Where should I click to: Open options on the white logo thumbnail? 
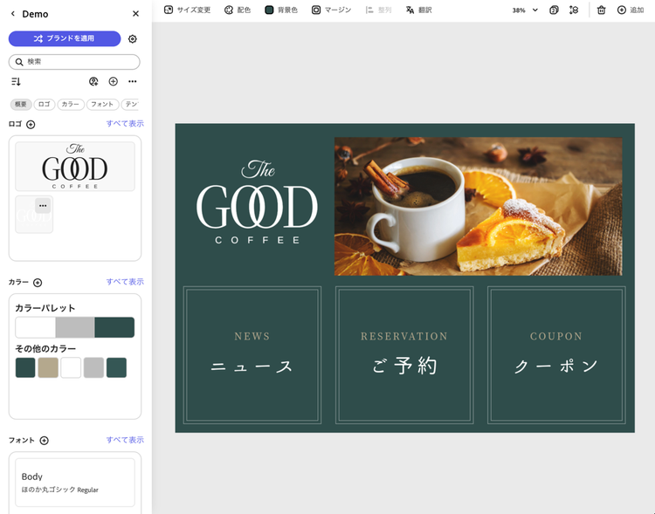click(43, 205)
